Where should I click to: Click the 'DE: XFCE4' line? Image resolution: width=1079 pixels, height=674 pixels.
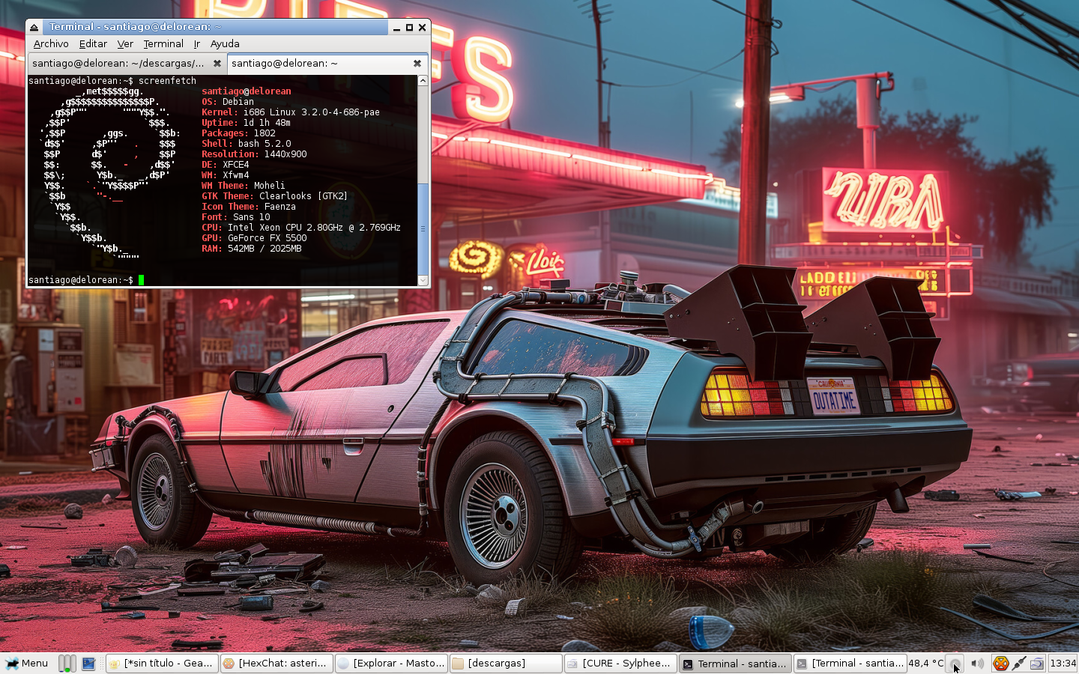(x=226, y=165)
